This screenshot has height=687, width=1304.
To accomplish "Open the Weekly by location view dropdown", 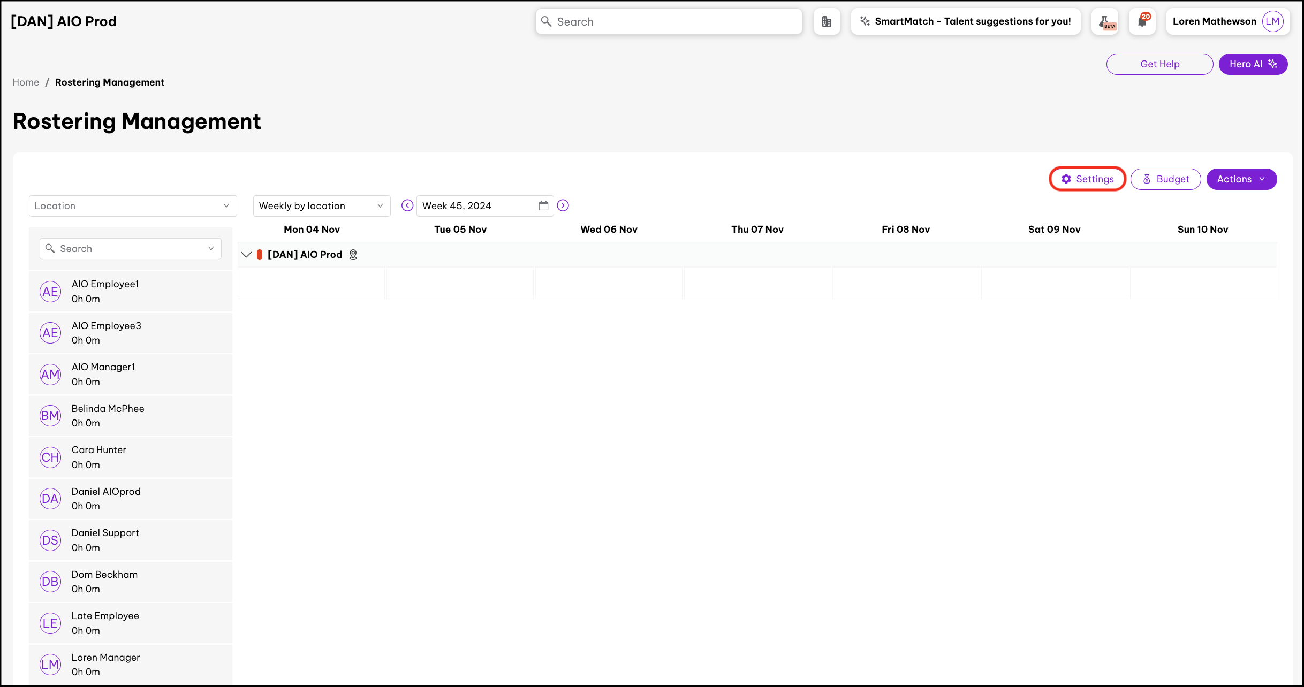I will pyautogui.click(x=321, y=206).
